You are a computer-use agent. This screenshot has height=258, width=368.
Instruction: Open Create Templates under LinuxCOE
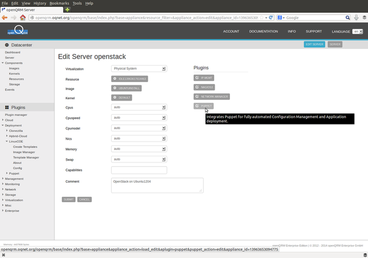click(x=25, y=146)
